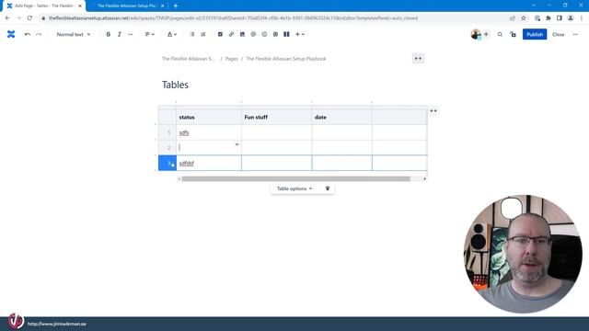
Task: Open more text formatting options
Action: coord(131,34)
